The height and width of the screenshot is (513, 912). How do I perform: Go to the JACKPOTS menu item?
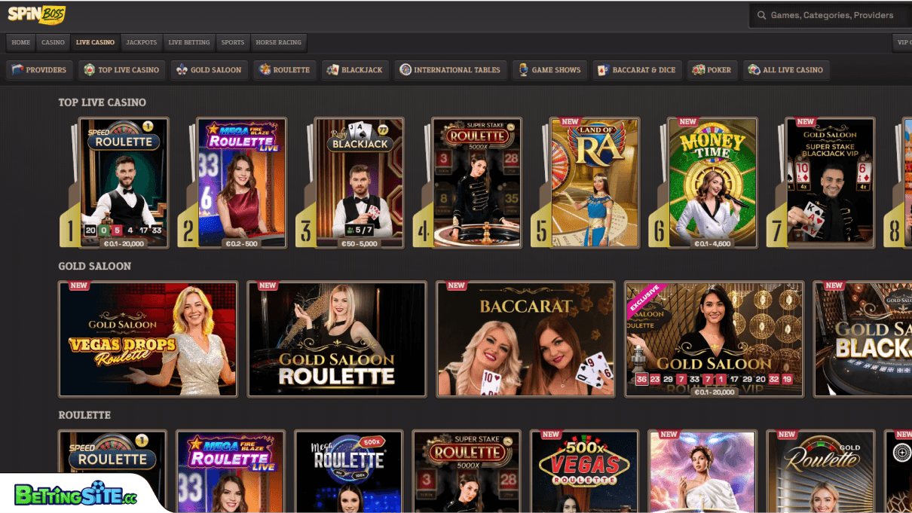141,42
